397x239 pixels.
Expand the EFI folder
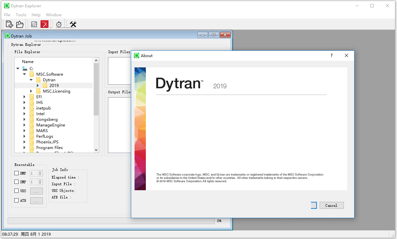point(24,97)
